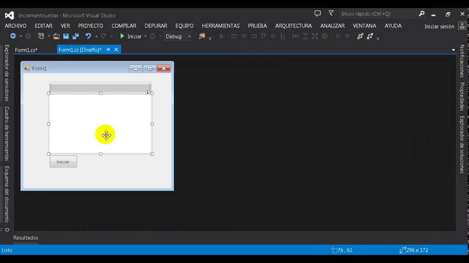Open the HERRAMIENTAS menu
The height and width of the screenshot is (263, 469).
tap(221, 26)
